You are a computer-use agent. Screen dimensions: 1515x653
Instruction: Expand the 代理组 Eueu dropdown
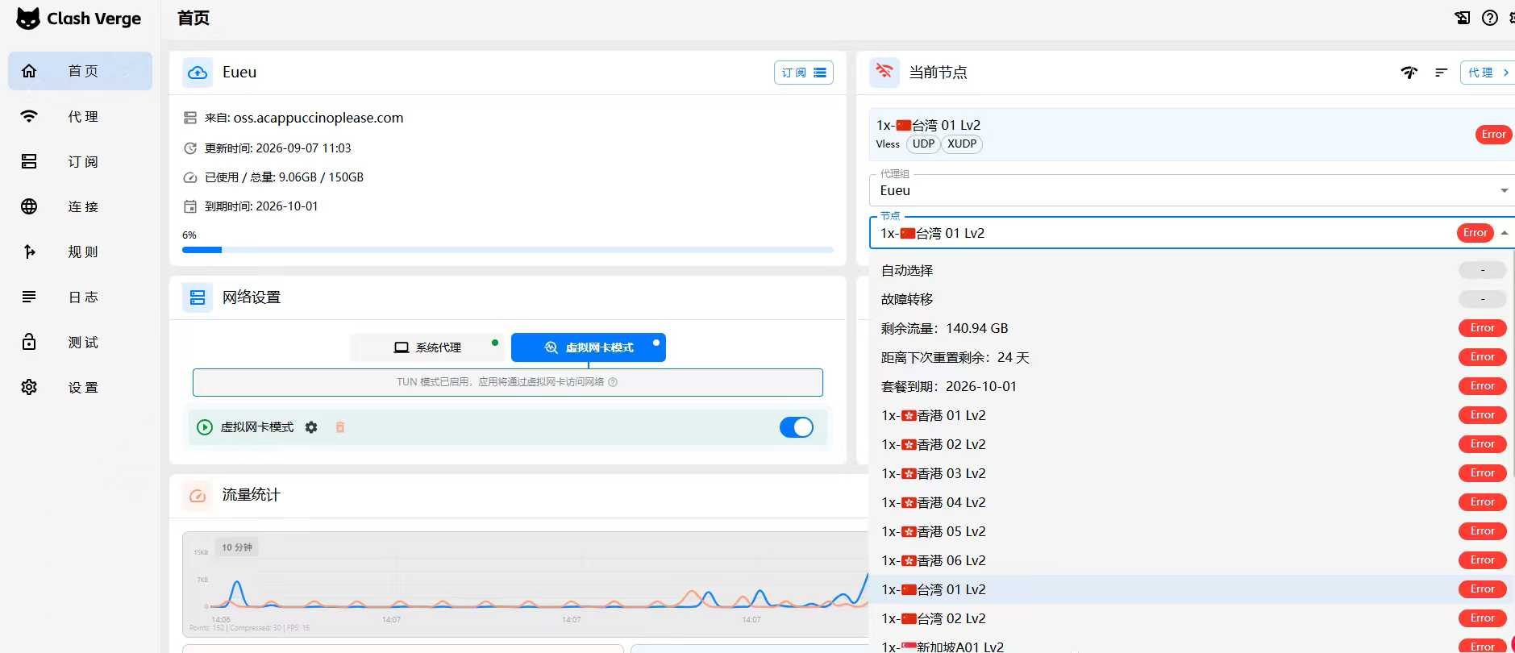1191,191
